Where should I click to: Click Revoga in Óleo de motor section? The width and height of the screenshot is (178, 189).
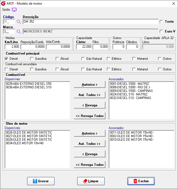coord(90,154)
